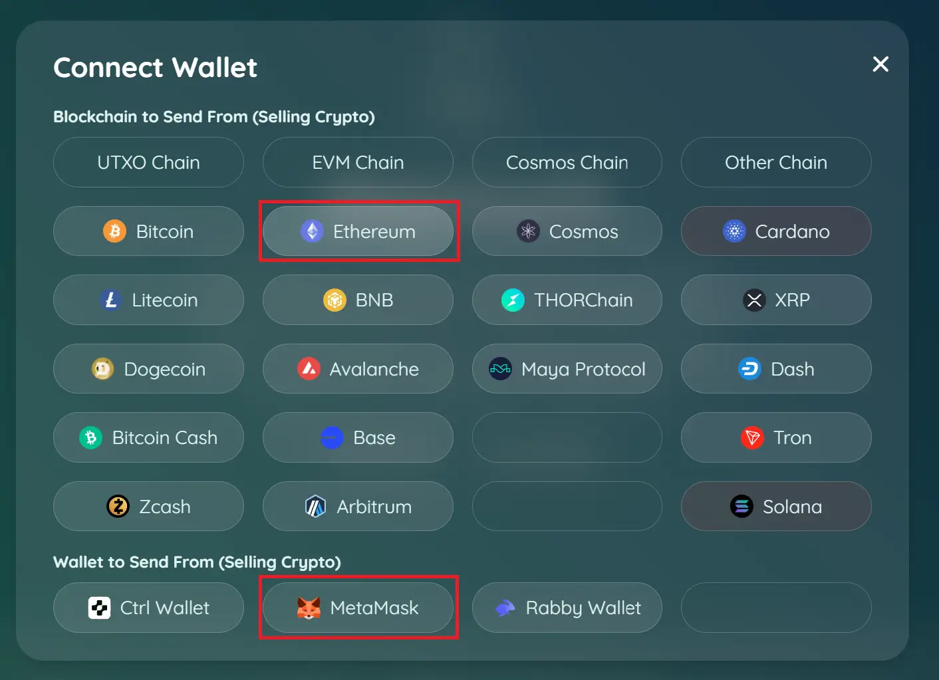Select the Maya Protocol chain
The height and width of the screenshot is (680, 939).
[x=567, y=369]
